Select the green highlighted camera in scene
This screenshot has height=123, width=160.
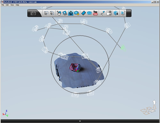coord(123,48)
